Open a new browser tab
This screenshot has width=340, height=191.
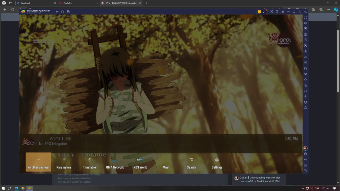146,3
